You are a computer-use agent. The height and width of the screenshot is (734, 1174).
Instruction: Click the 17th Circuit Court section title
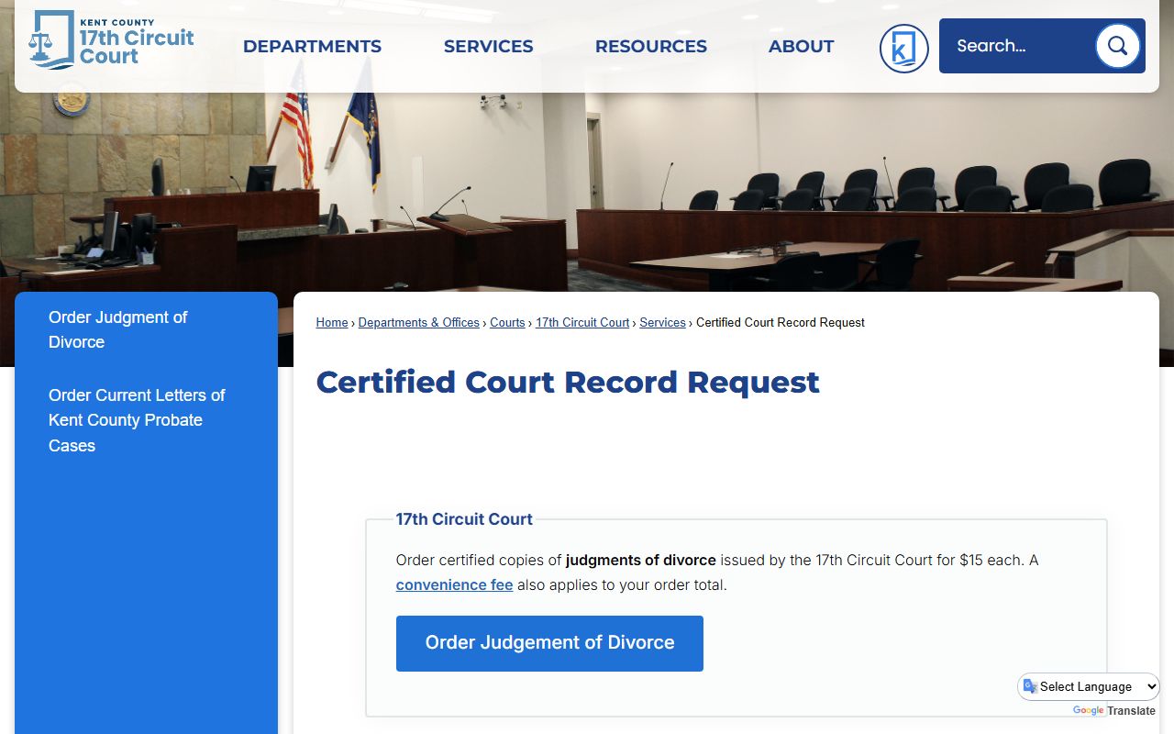[x=464, y=519]
